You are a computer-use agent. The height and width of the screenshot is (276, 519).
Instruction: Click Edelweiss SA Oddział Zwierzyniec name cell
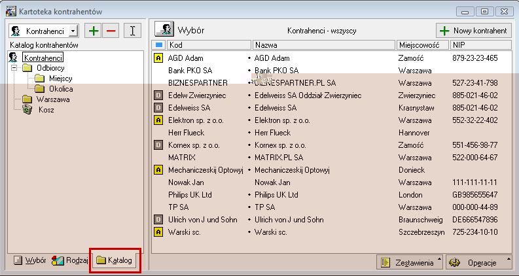[308, 95]
